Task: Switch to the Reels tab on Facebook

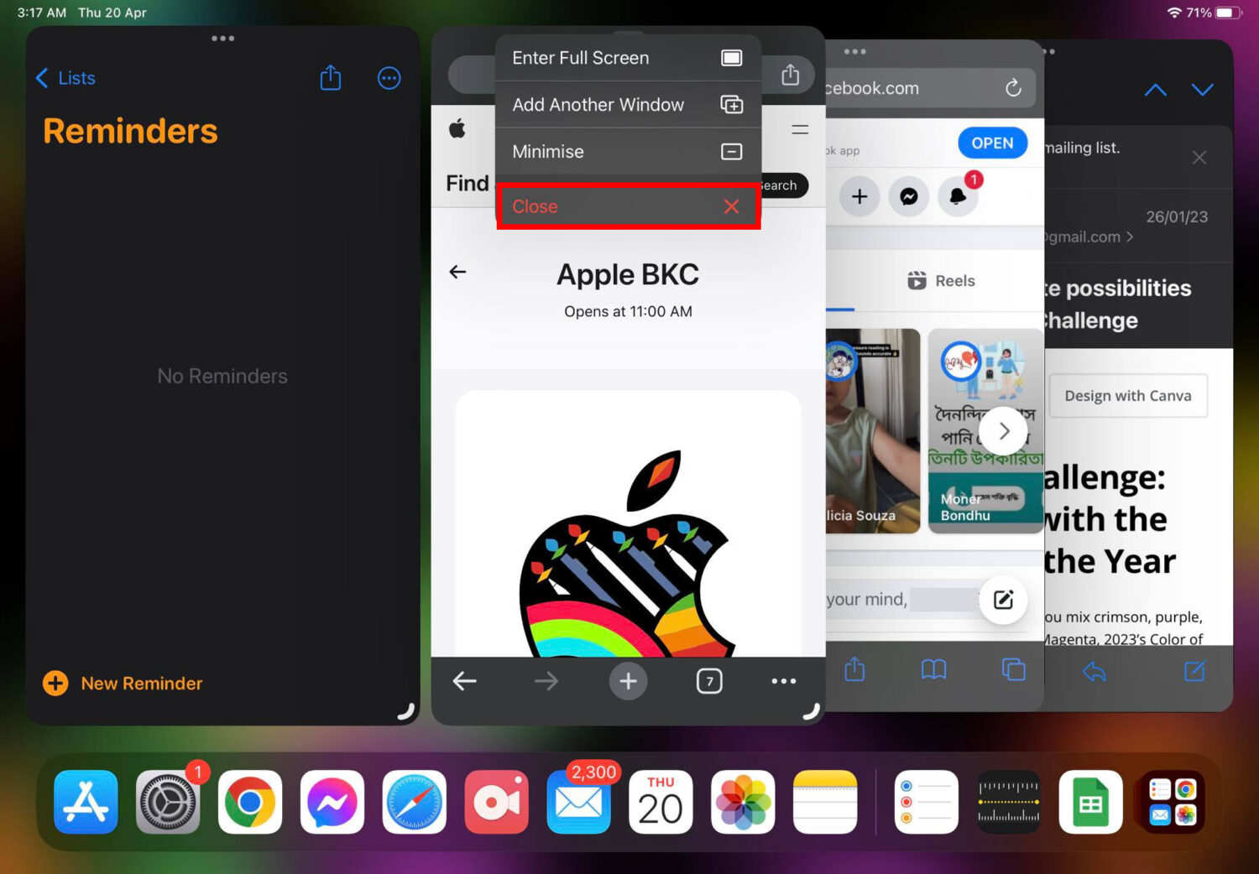Action: click(x=942, y=281)
